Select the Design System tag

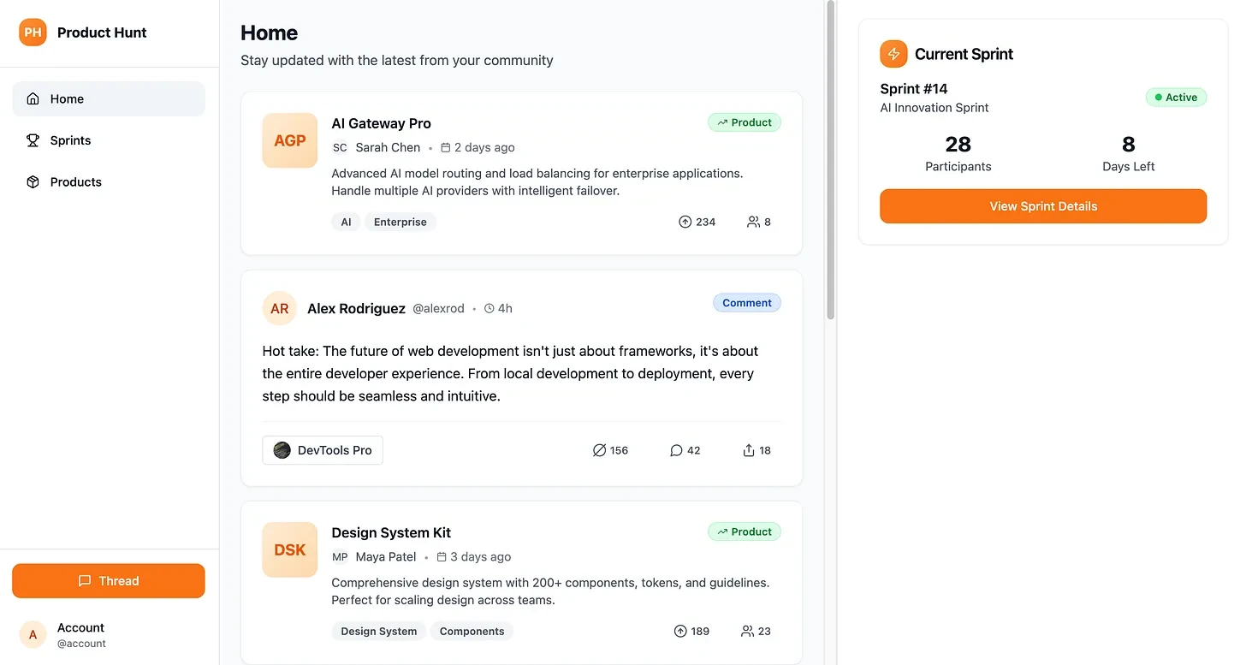[x=378, y=631]
